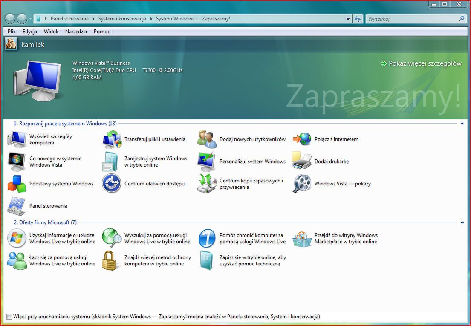Click the kamilek user name text
This screenshot has height=326, width=471.
click(x=33, y=44)
